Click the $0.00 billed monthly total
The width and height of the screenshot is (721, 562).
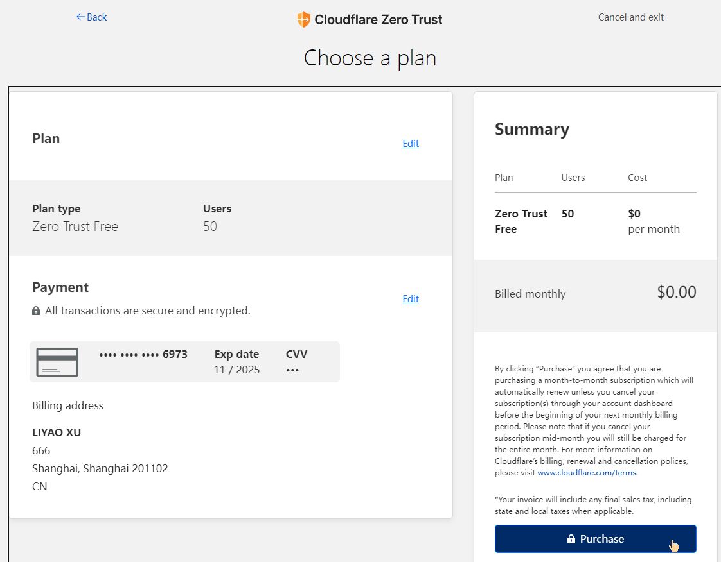tap(676, 293)
